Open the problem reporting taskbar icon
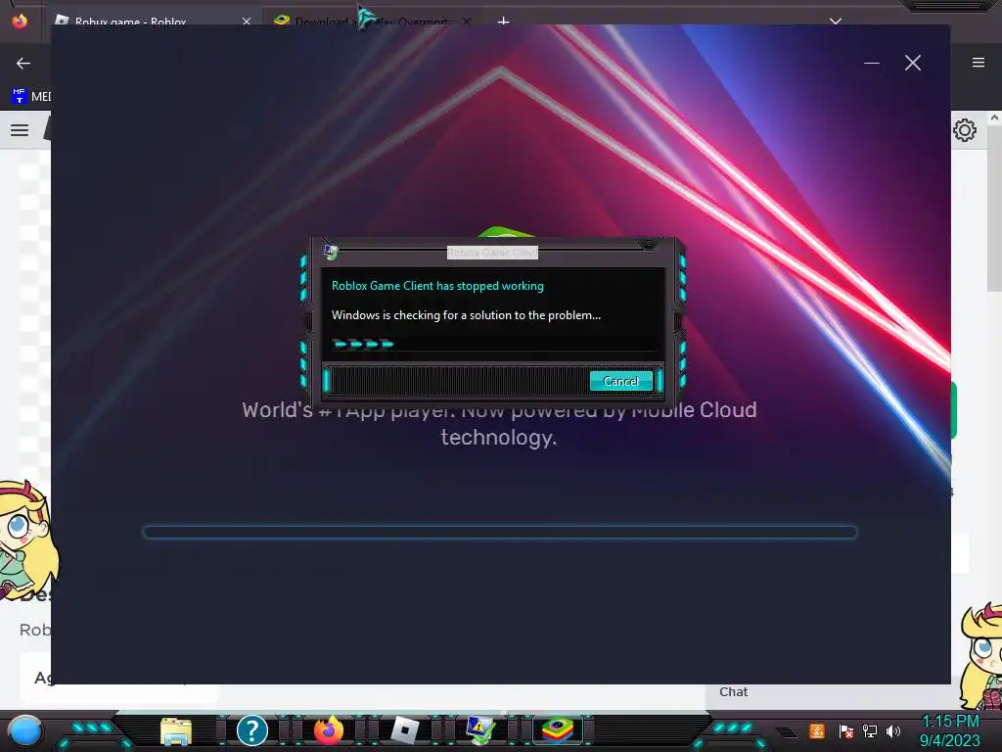 tap(480, 730)
